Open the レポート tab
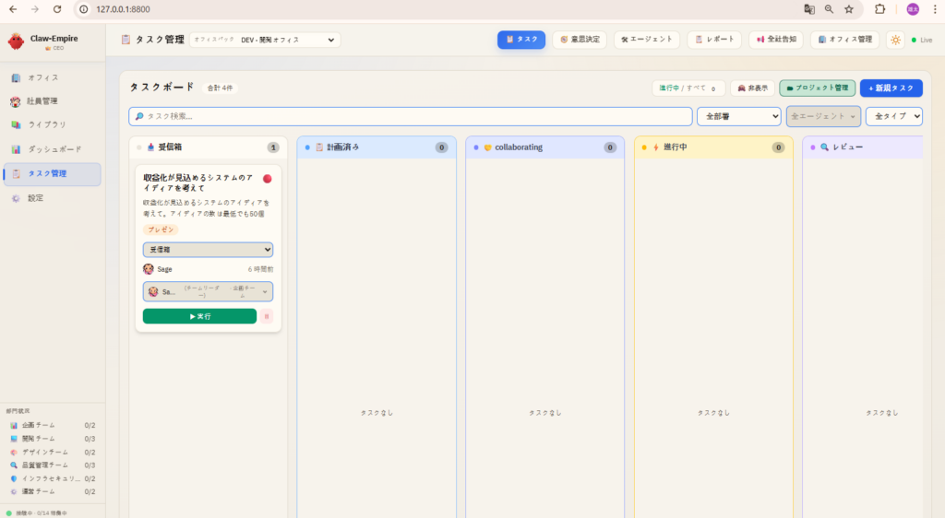The image size is (945, 518). (x=714, y=40)
